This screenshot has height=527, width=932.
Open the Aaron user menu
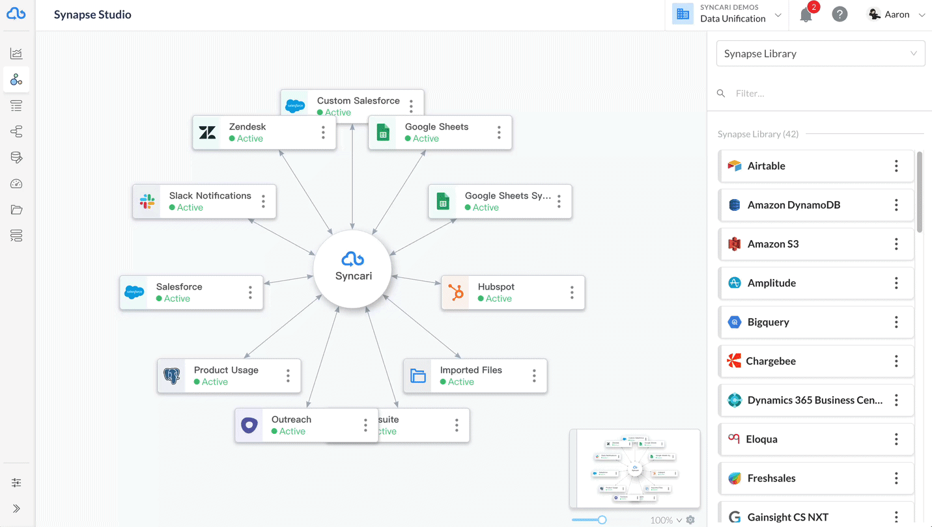(897, 14)
